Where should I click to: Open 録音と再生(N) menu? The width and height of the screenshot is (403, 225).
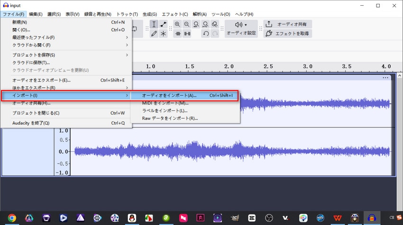(98, 14)
